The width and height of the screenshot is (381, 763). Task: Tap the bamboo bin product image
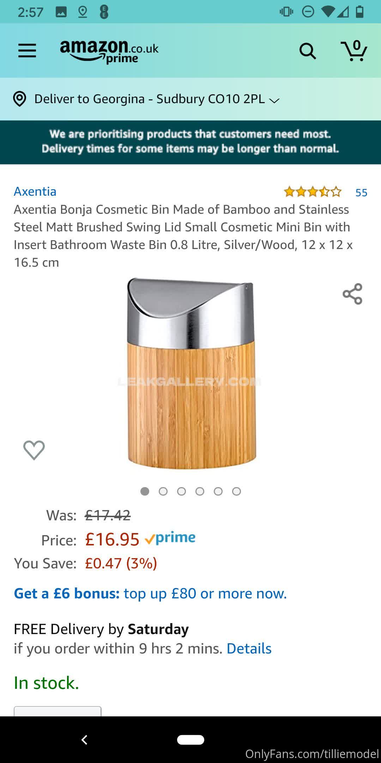[191, 374]
